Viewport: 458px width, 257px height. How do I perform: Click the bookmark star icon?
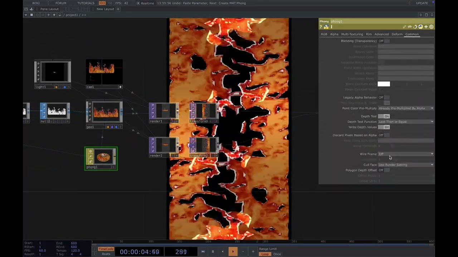click(x=54, y=15)
